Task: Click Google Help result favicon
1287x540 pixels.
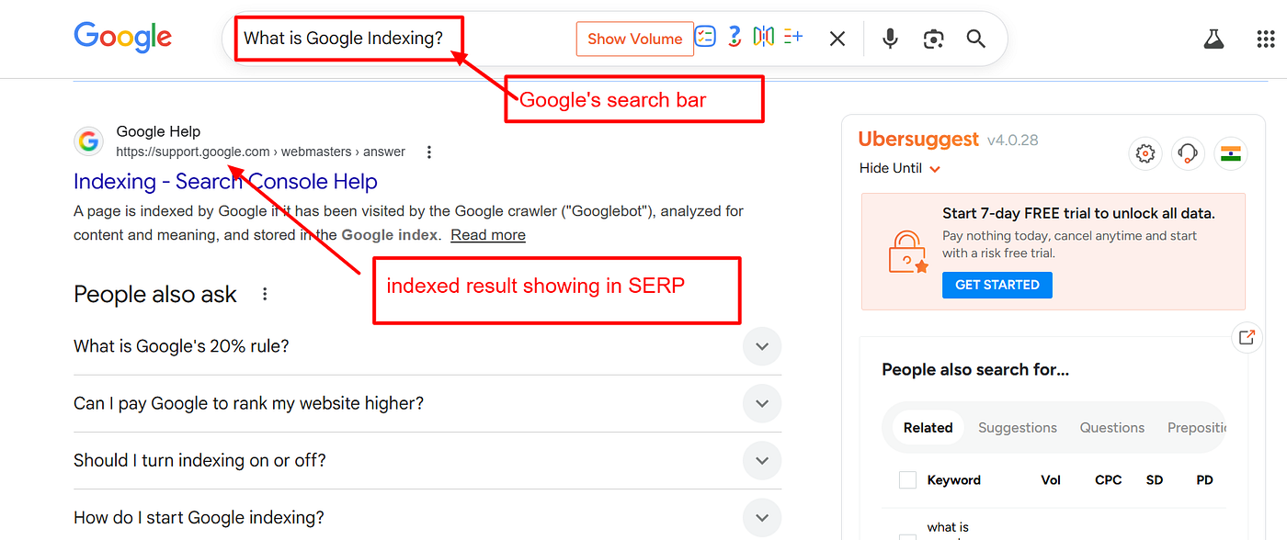Action: pyautogui.click(x=88, y=141)
